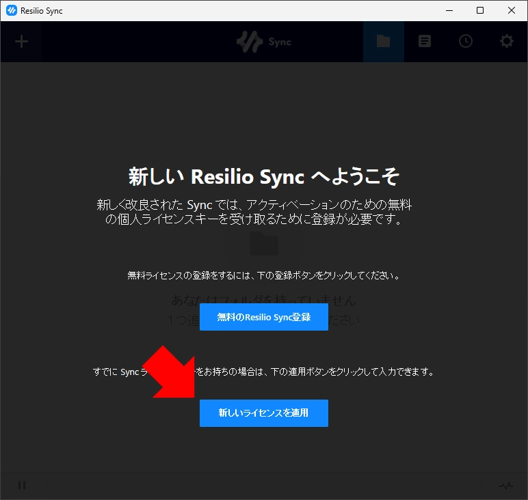The height and width of the screenshot is (500, 528).
Task: Maximize the Resilio Sync window
Action: pos(480,10)
